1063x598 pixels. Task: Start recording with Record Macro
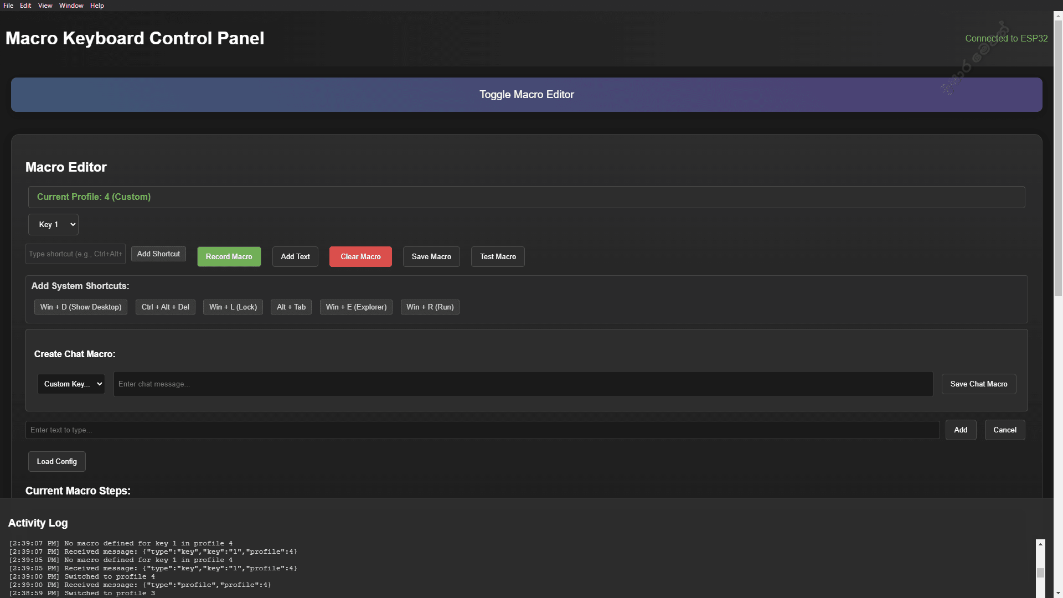click(x=229, y=256)
